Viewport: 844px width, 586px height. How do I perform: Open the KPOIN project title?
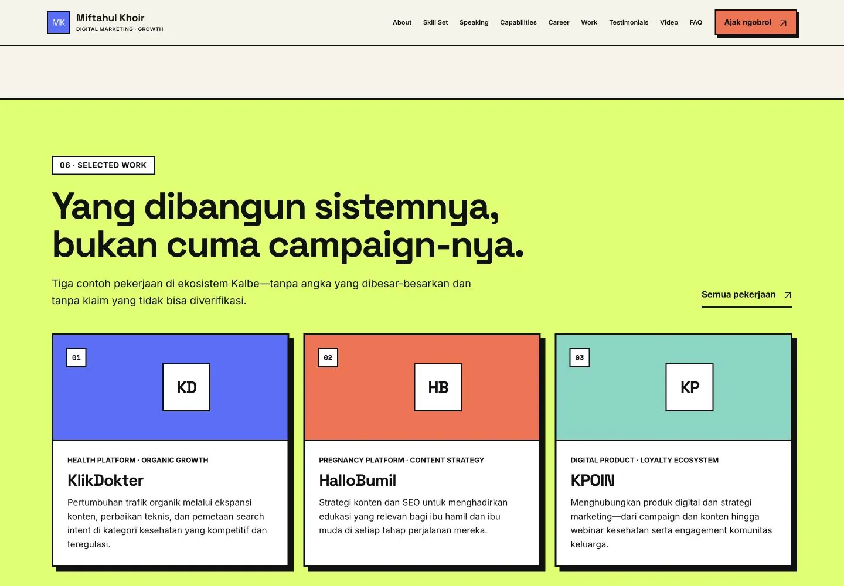[593, 481]
